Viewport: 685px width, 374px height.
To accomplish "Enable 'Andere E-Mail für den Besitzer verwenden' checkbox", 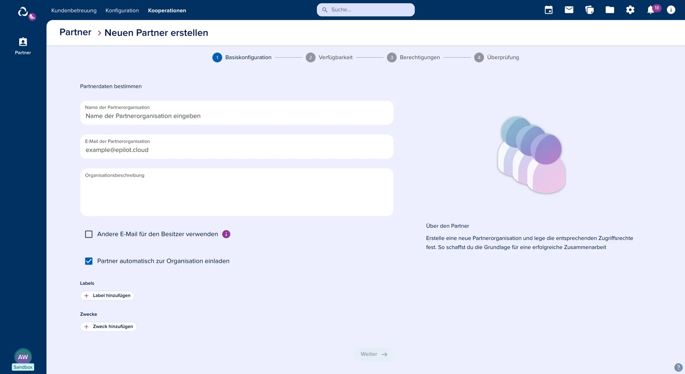I will pyautogui.click(x=89, y=234).
